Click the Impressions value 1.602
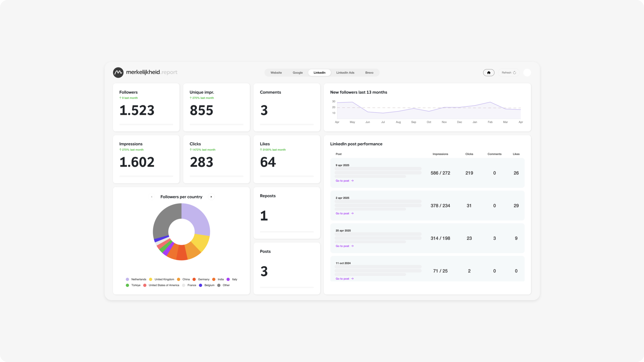 pyautogui.click(x=137, y=162)
